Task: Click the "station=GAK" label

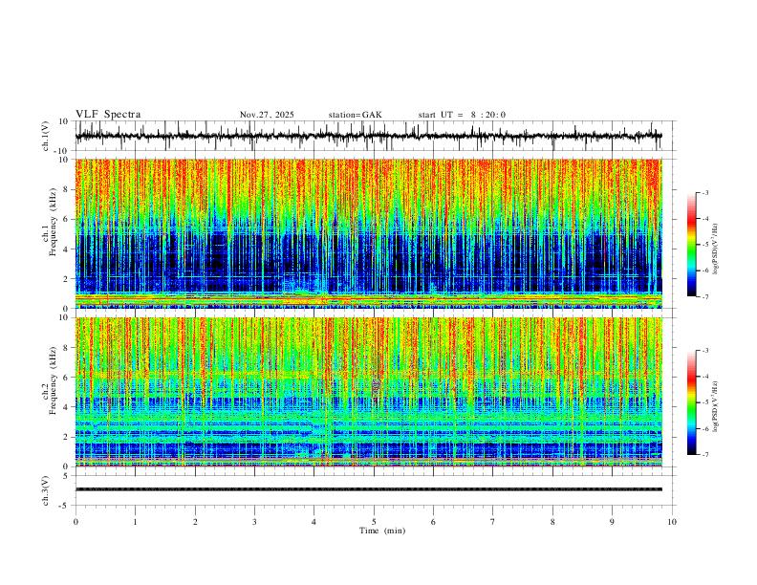Action: click(355, 115)
